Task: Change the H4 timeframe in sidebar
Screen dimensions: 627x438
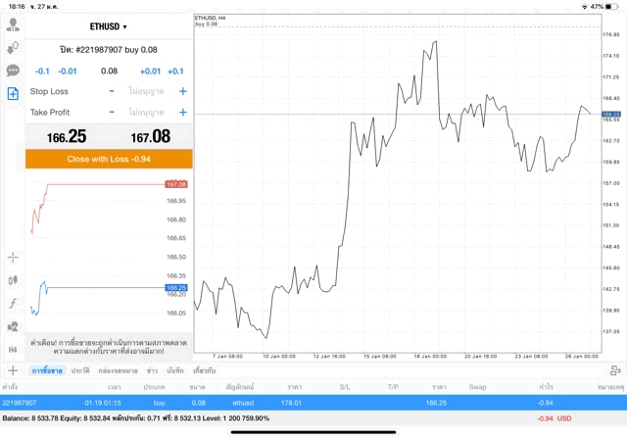Action: click(x=13, y=350)
